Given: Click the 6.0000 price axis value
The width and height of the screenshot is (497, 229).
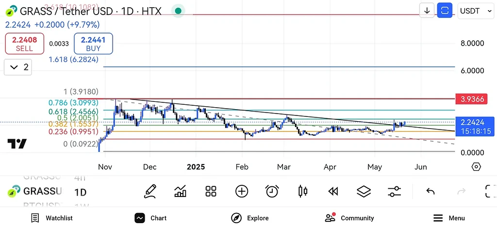Looking at the screenshot, I should 472,71.
